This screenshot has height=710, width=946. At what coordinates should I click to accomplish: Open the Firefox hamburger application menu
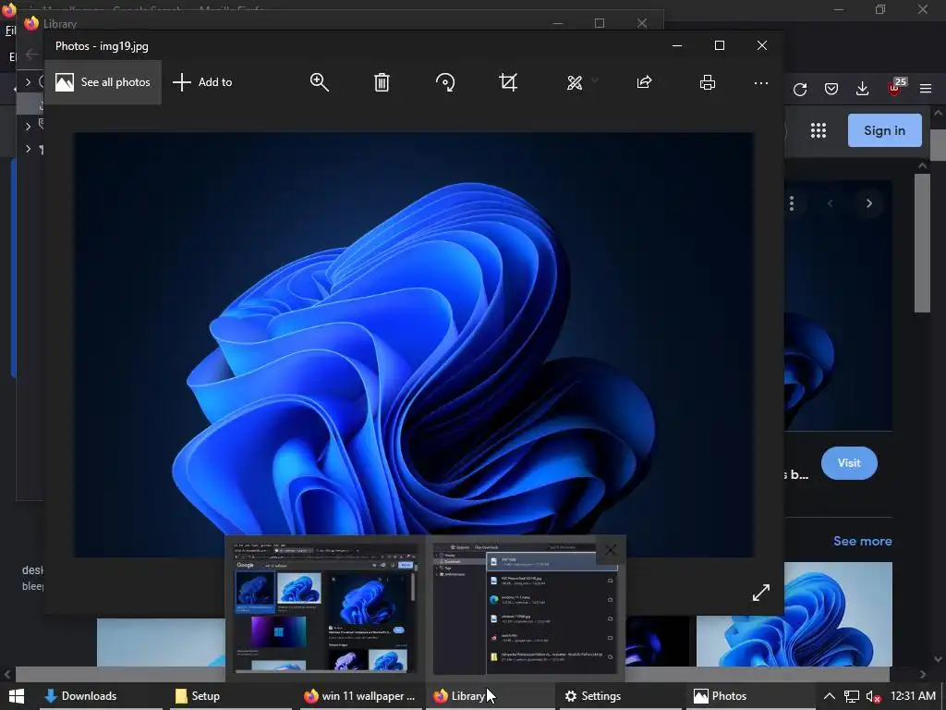click(926, 89)
